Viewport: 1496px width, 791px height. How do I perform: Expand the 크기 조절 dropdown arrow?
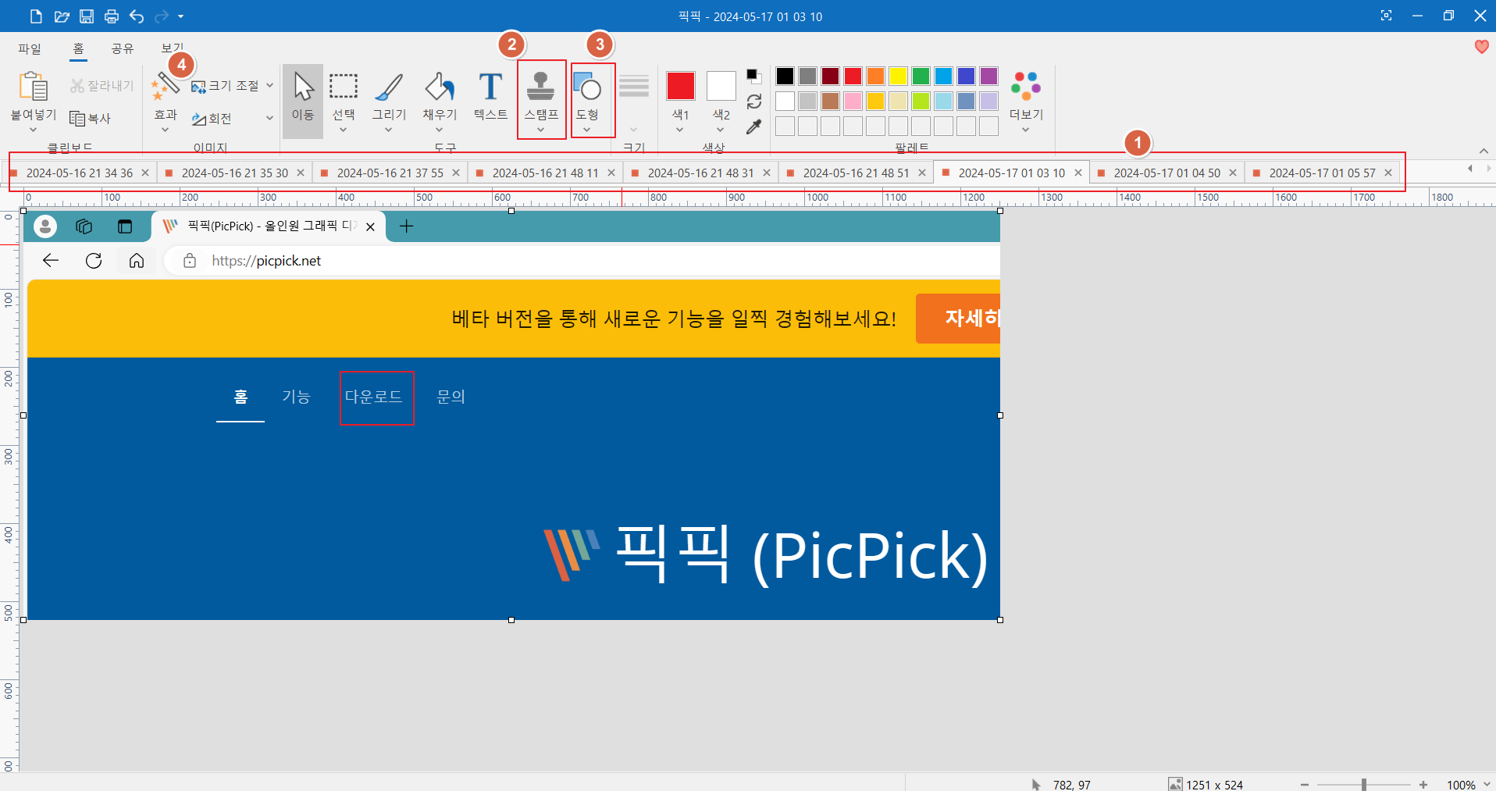269,86
